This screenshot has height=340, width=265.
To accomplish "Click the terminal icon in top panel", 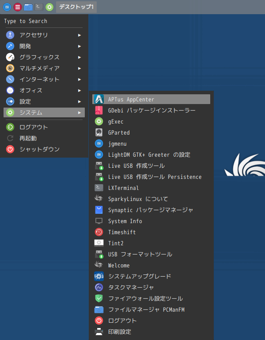I will [x=39, y=7].
